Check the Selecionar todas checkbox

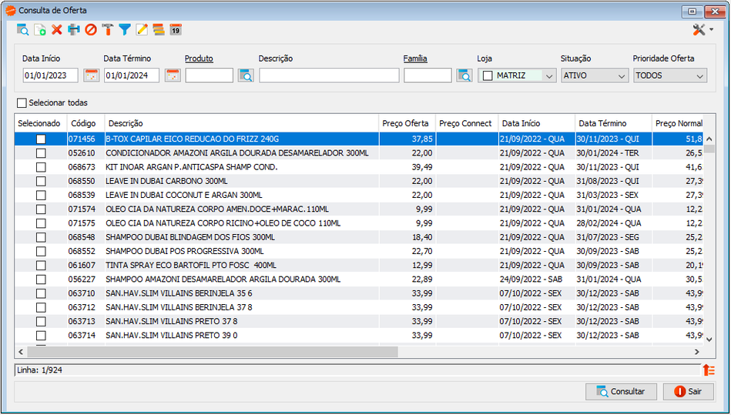click(x=22, y=103)
